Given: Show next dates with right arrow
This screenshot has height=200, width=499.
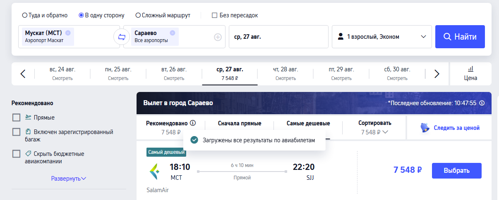Looking at the screenshot, I should tap(437, 74).
